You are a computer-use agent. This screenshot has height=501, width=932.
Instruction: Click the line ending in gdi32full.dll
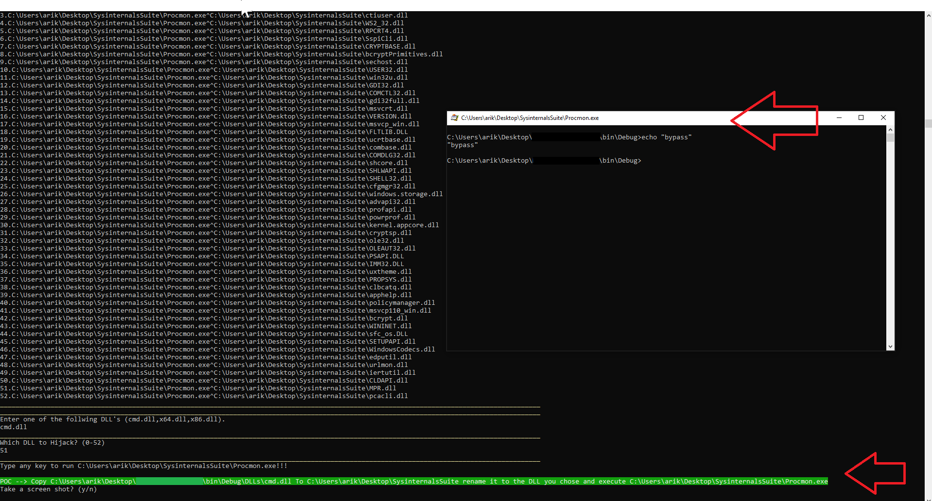coord(210,101)
